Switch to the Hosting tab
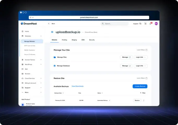The width and height of the screenshot is (178, 125). click(64, 40)
